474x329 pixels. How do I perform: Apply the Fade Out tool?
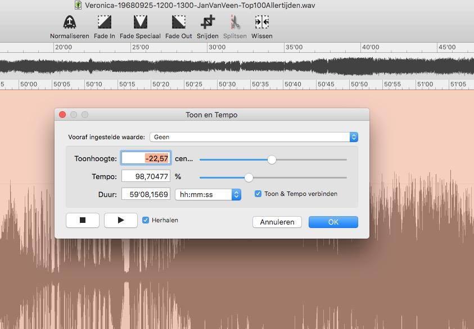179,22
